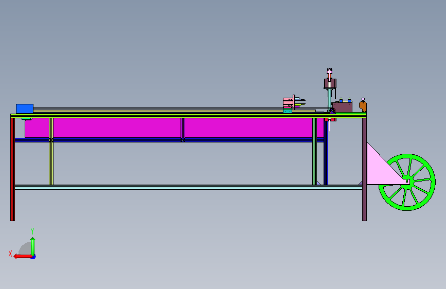The width and height of the screenshot is (446, 289).
Task: Click the green Y axis arrow
Action: pos(33,246)
